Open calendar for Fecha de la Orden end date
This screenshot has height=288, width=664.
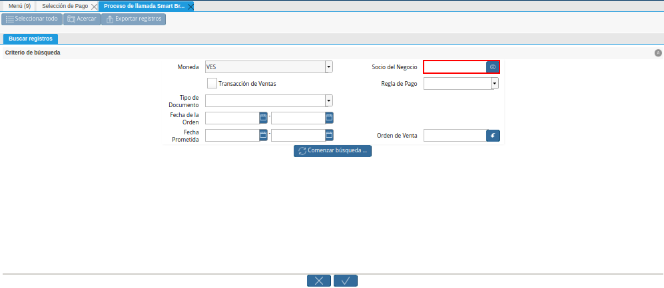[x=330, y=118]
